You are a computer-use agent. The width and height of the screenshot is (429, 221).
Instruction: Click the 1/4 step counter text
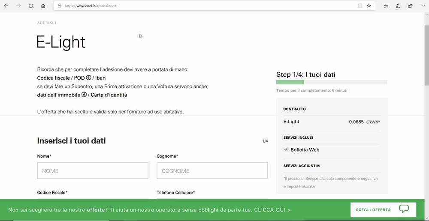[x=265, y=141]
